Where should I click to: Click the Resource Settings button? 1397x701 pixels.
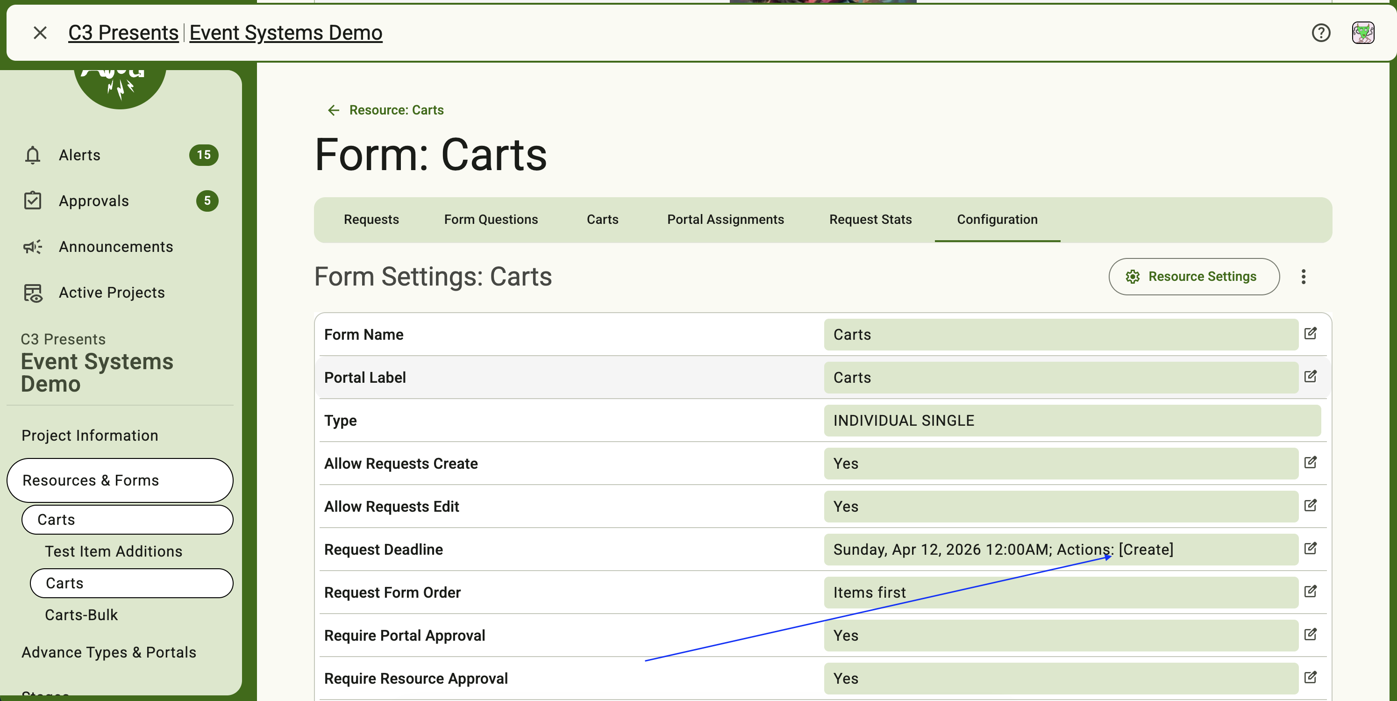[x=1194, y=277]
